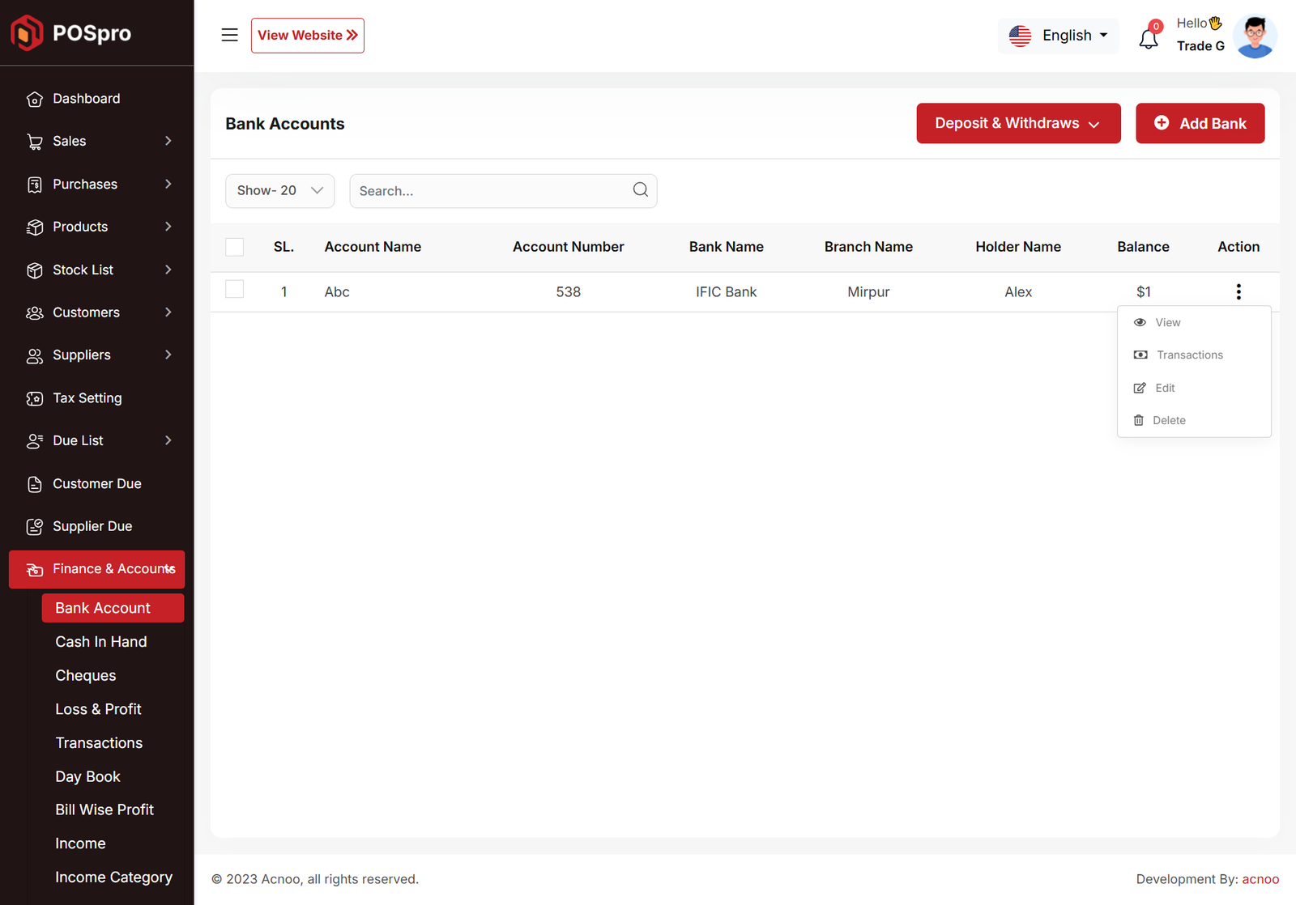Open the English language dropdown
1296x905 pixels.
[x=1058, y=36]
